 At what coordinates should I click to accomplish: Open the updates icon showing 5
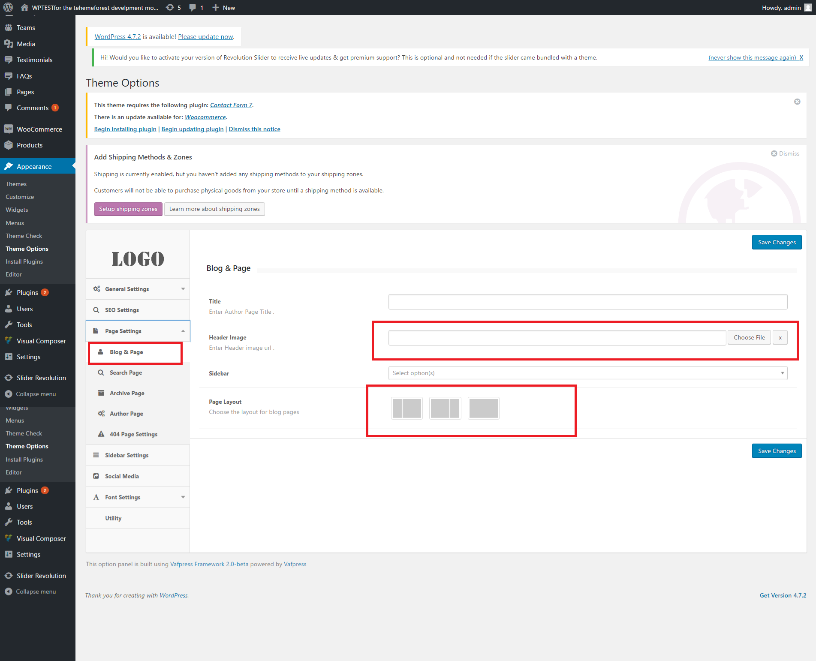tap(171, 7)
